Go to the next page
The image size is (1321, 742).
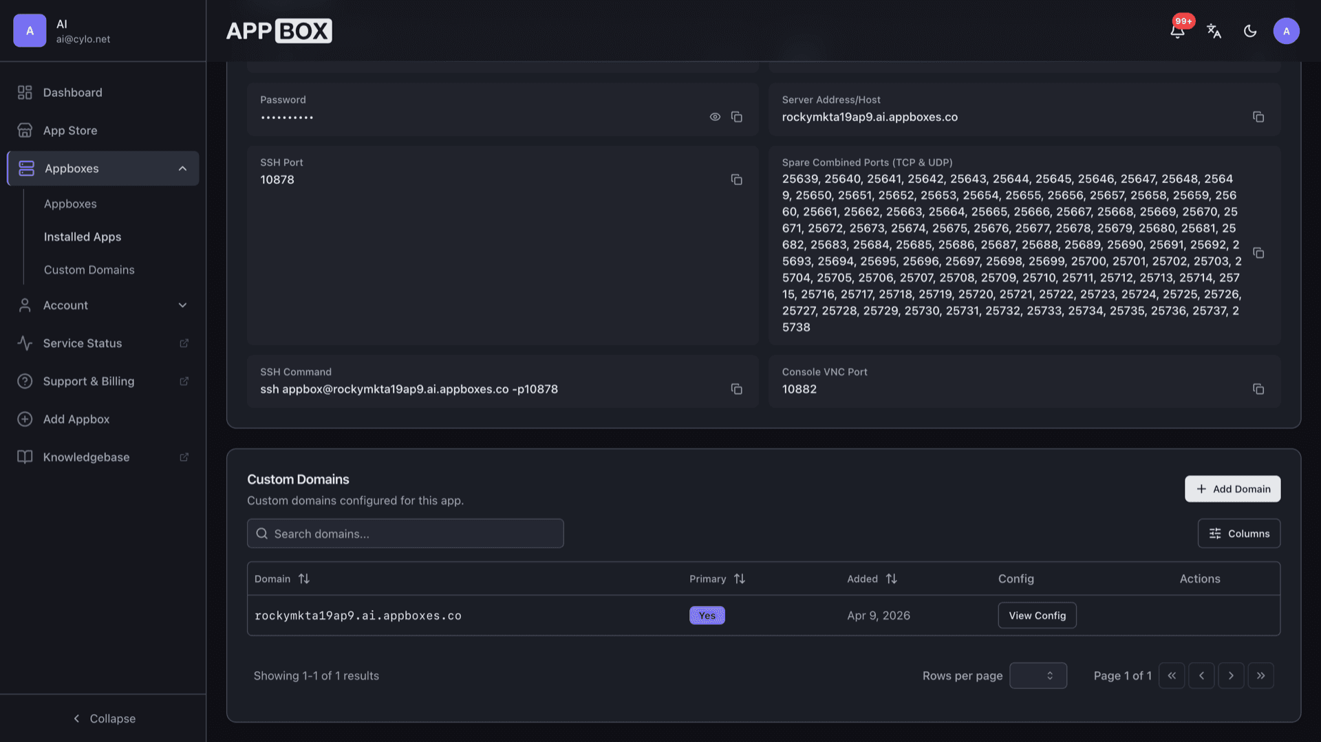pyautogui.click(x=1231, y=676)
